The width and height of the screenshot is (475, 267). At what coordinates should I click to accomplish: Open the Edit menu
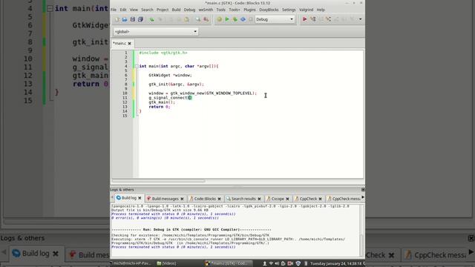(x=123, y=10)
